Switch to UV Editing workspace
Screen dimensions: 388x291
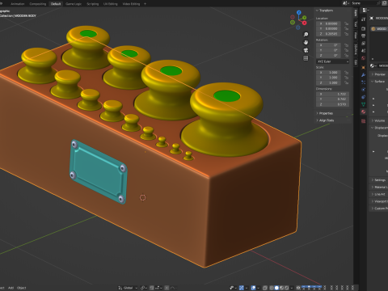click(x=111, y=4)
